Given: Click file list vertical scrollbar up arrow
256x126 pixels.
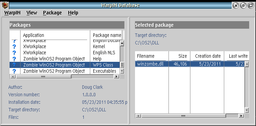Looking at the screenshot, I should (247, 64).
